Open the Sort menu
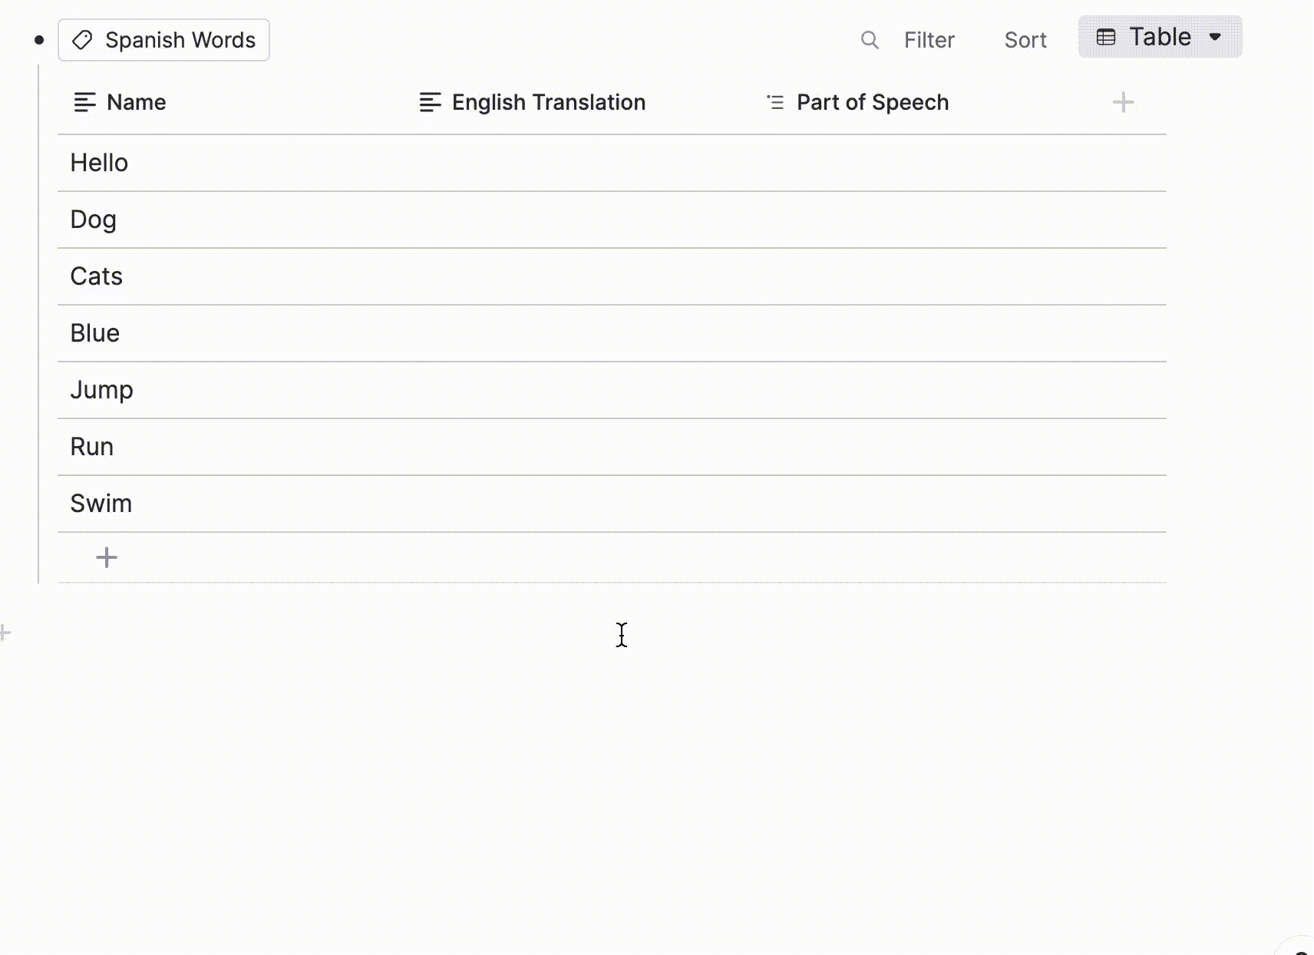The height and width of the screenshot is (955, 1314). coord(1025,39)
